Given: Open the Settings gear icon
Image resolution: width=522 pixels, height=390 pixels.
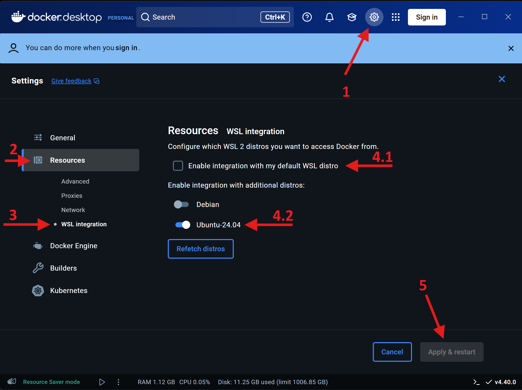Looking at the screenshot, I should click(374, 17).
